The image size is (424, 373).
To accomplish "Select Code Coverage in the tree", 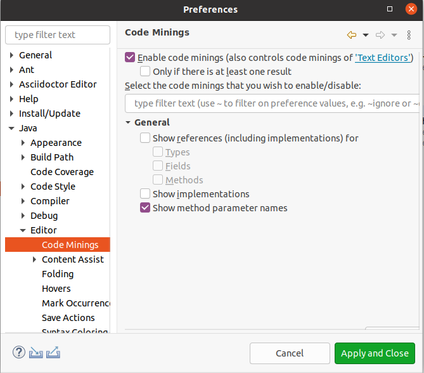I will click(62, 172).
